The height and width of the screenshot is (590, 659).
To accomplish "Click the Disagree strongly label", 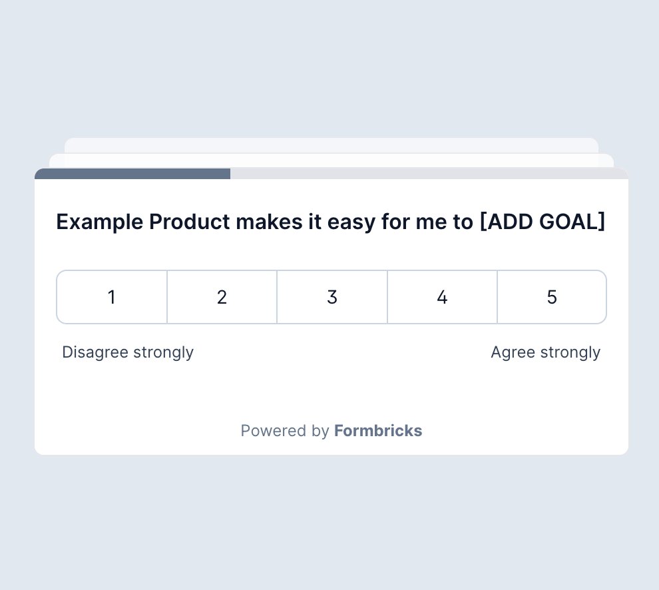I will pyautogui.click(x=127, y=352).
